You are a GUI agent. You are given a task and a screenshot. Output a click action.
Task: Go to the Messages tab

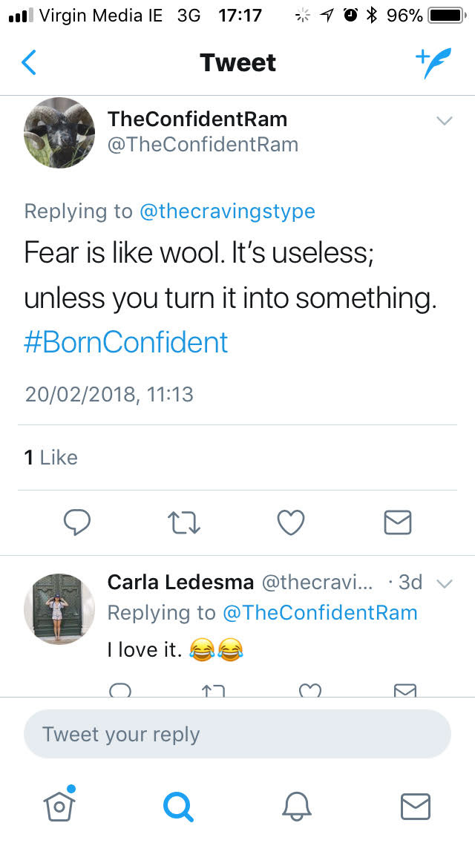coord(415,805)
